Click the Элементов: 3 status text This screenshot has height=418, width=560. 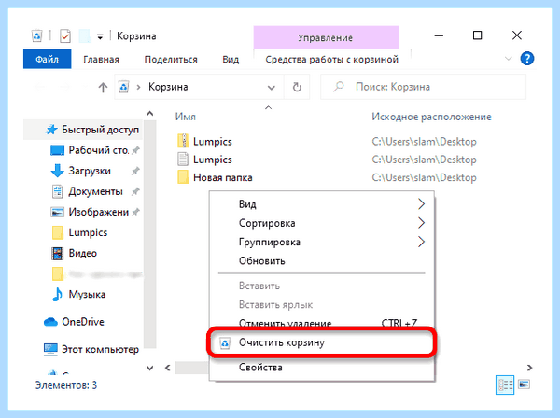[x=66, y=385]
